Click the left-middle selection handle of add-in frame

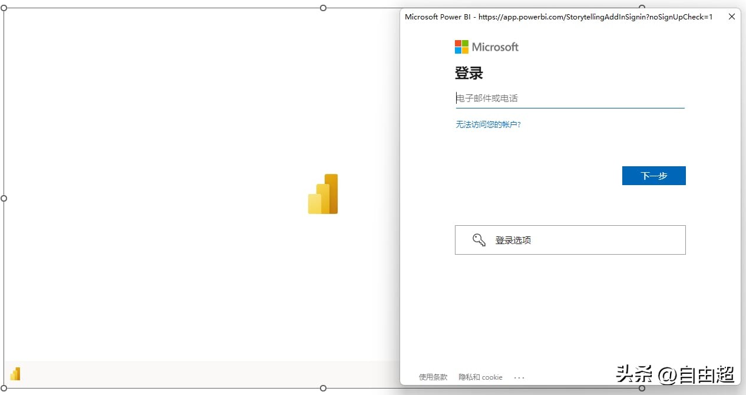tap(4, 198)
